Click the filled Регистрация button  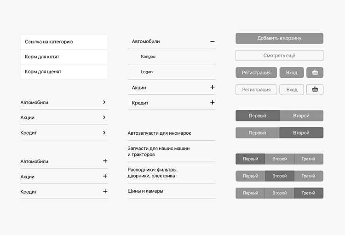tap(256, 72)
